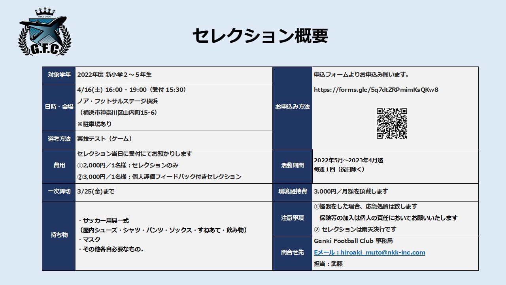Select the 活動期間 header cell
This screenshot has width=506, height=285.
tap(292, 165)
